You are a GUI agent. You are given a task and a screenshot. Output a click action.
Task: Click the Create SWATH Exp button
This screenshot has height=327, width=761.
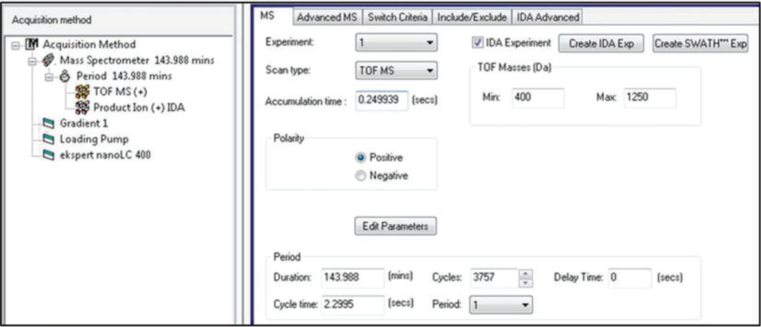(x=700, y=43)
